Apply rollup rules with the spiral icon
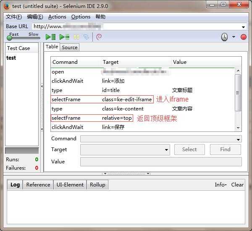 pyautogui.click(x=99, y=37)
